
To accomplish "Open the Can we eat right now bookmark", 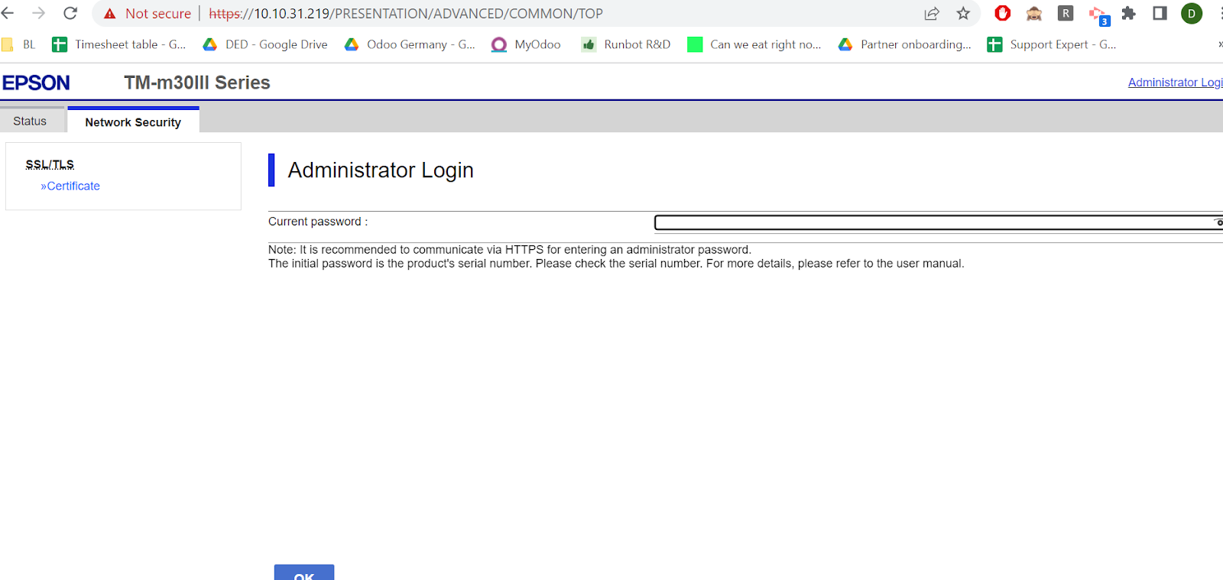I will pos(754,44).
